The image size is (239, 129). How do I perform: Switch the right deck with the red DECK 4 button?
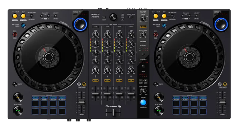[x=156, y=35]
